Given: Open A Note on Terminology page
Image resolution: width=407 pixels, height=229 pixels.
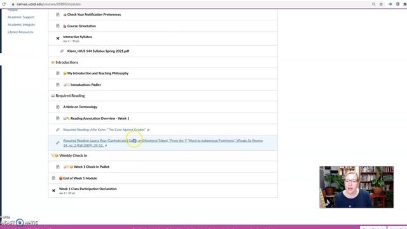Looking at the screenshot, I should pos(80,107).
